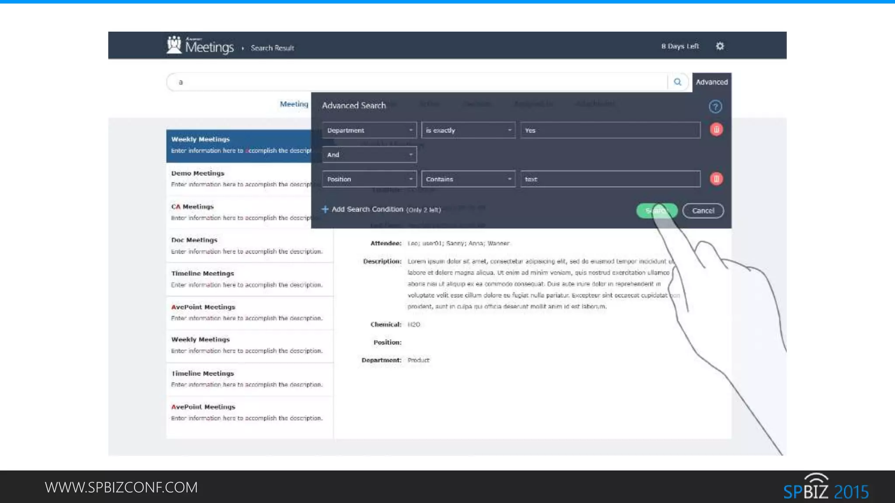Click the Cancel button
Screen dimensions: 895x503
[x=703, y=210]
